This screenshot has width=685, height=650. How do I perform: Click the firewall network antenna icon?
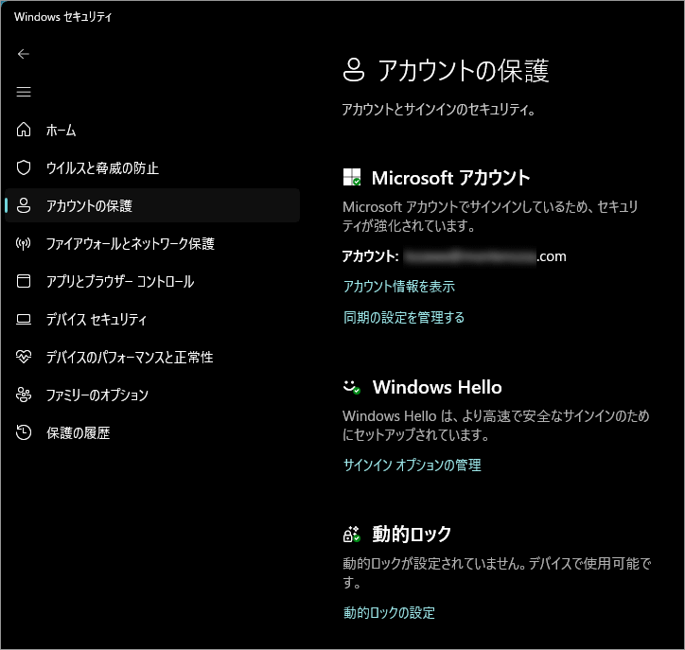[x=25, y=244]
